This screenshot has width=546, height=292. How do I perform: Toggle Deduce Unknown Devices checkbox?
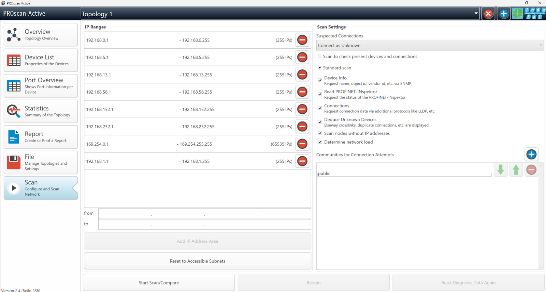point(320,122)
